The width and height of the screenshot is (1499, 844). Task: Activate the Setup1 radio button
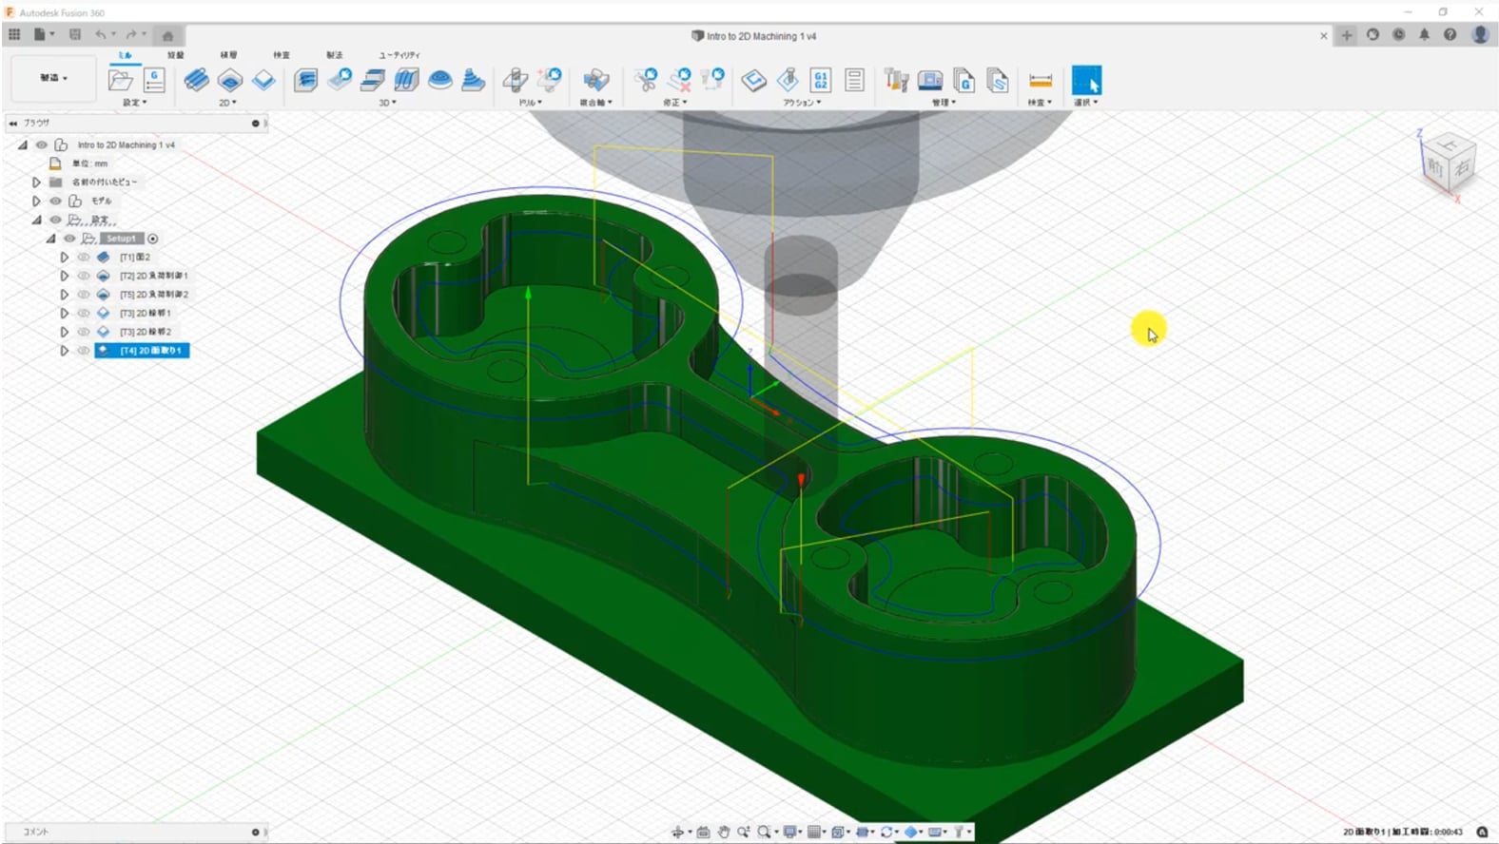[x=152, y=239]
